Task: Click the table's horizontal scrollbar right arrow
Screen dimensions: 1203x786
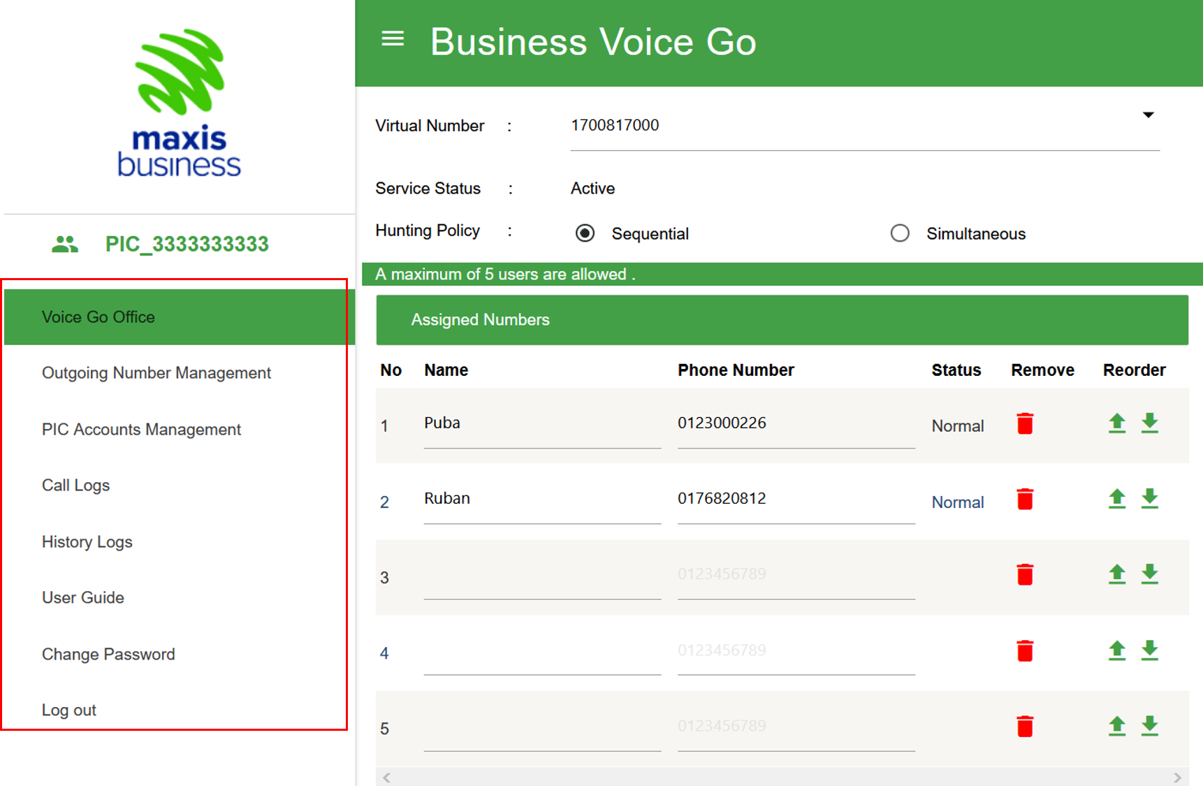Action: 1178,778
